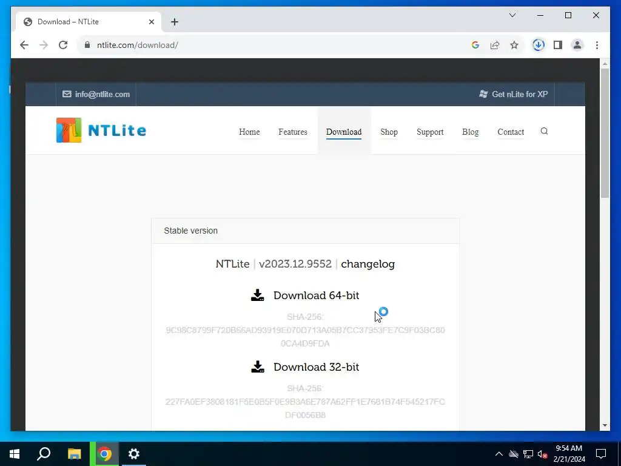Open a new browser tab
The width and height of the screenshot is (621, 466).
175,22
